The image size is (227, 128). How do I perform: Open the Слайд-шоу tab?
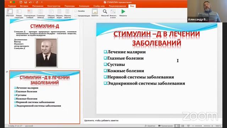click(99, 6)
